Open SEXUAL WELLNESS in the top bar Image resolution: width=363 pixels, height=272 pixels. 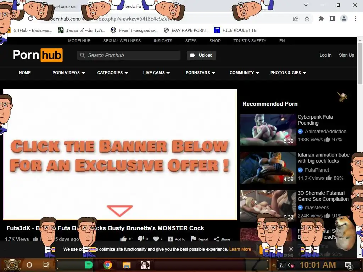click(x=122, y=41)
